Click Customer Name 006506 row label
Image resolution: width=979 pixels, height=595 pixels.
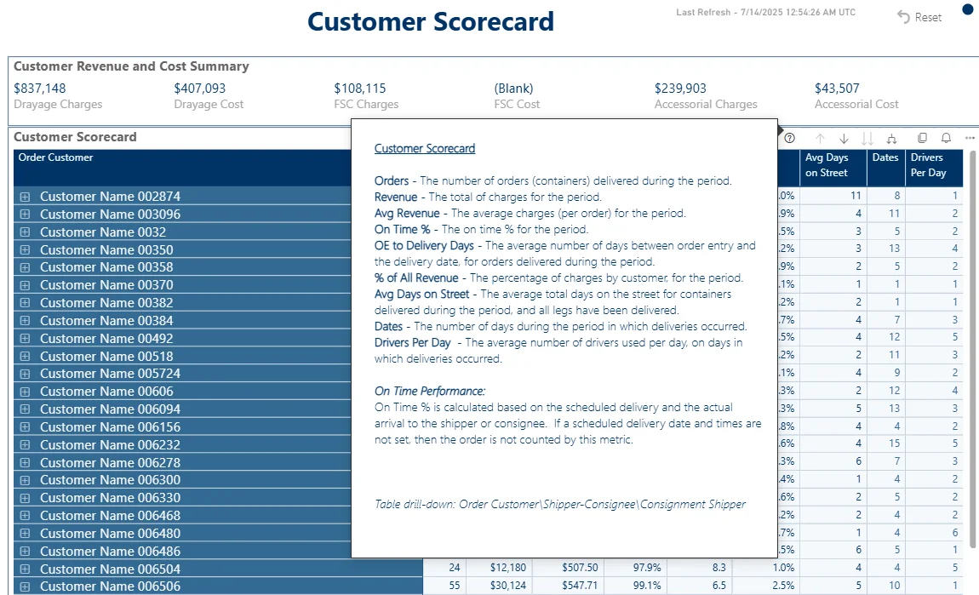tap(110, 586)
